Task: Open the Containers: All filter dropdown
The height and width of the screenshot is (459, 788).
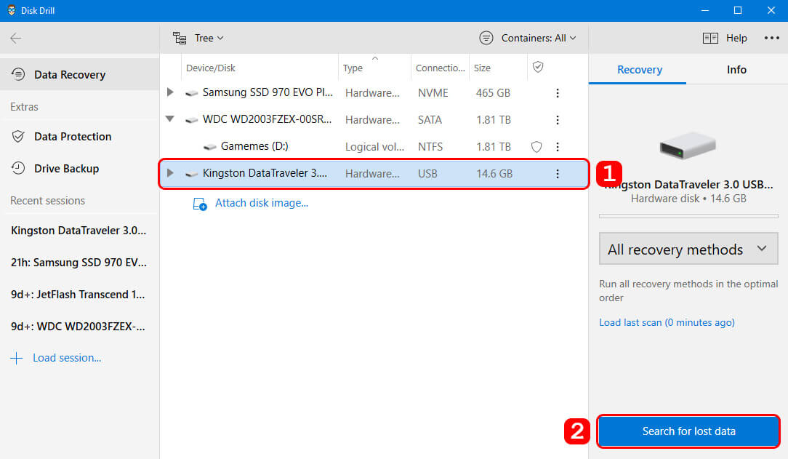Action: [528, 38]
